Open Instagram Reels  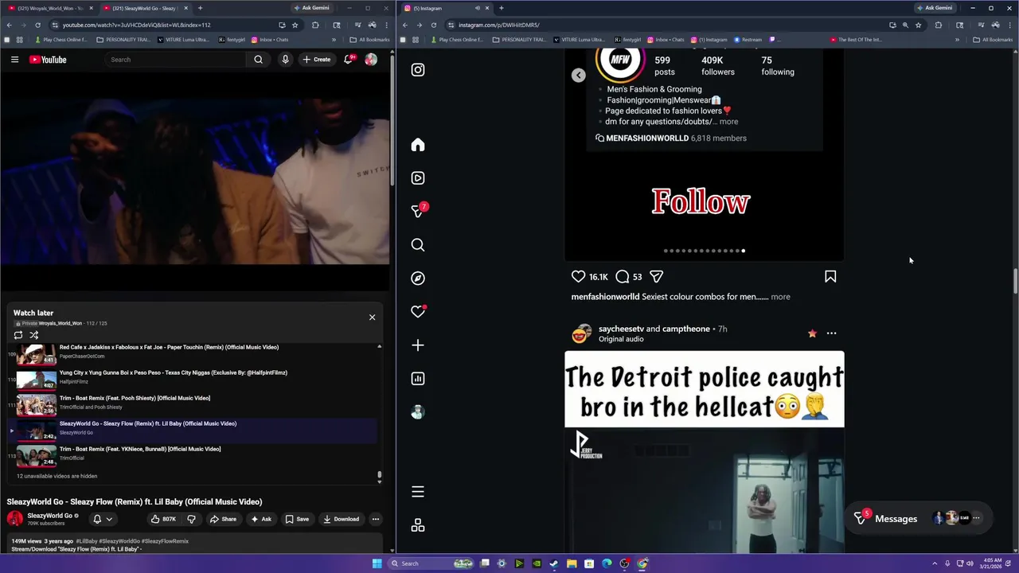(x=418, y=178)
